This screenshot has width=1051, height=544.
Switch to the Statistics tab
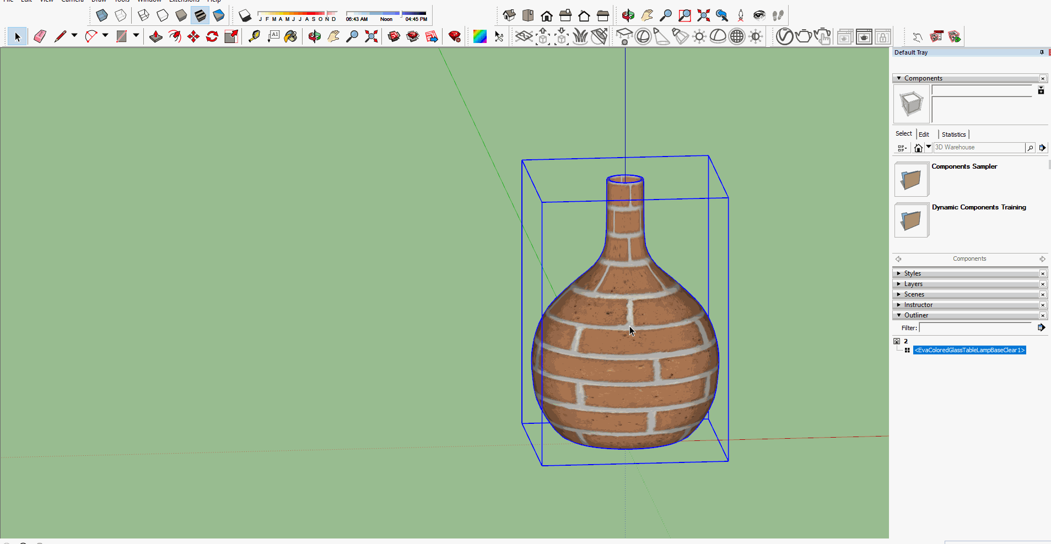coord(953,134)
